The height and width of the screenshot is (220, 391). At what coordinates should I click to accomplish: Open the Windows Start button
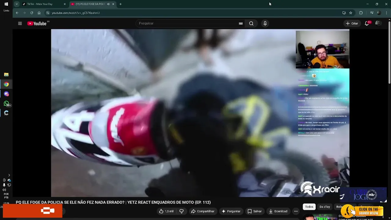pos(6,4)
